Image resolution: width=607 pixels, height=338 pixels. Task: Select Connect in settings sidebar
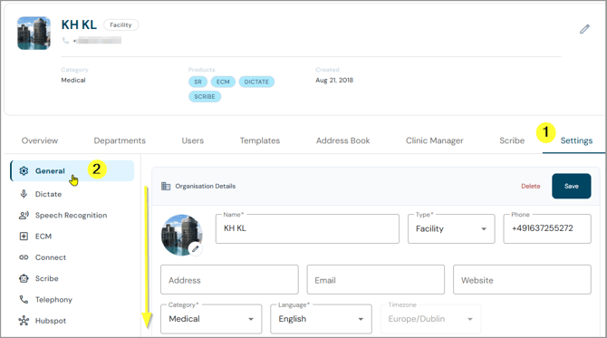(51, 257)
